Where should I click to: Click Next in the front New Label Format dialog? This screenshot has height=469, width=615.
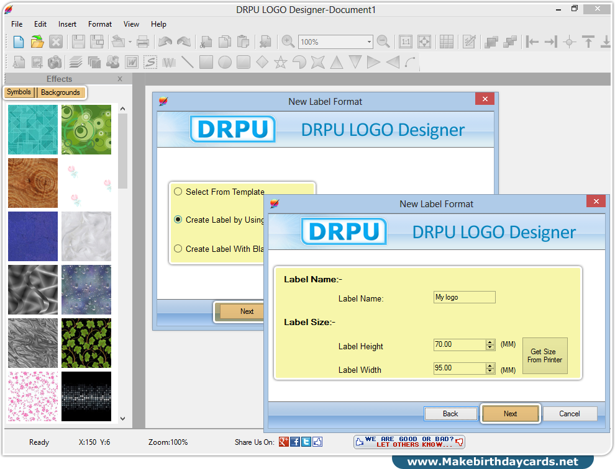[x=510, y=414]
